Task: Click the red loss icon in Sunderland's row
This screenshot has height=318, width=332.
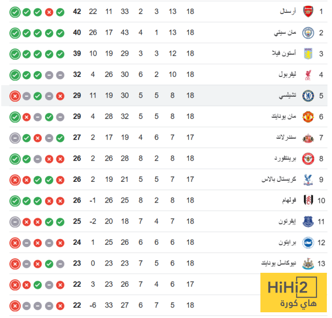Action: pos(37,138)
